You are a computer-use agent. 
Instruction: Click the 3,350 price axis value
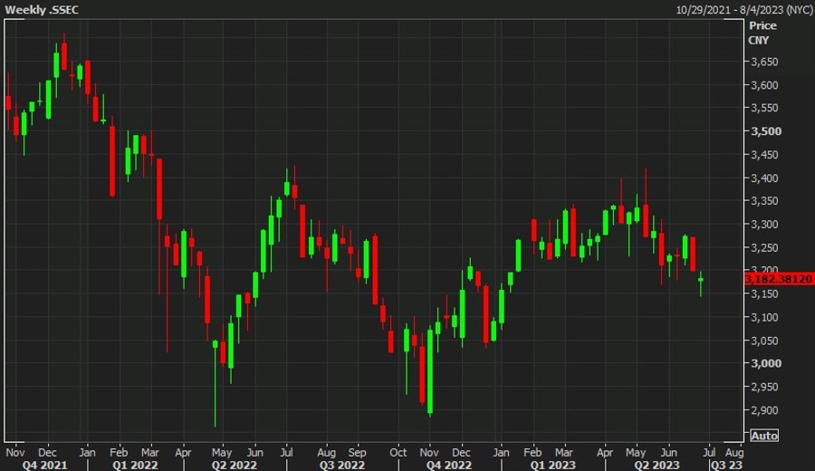764,201
